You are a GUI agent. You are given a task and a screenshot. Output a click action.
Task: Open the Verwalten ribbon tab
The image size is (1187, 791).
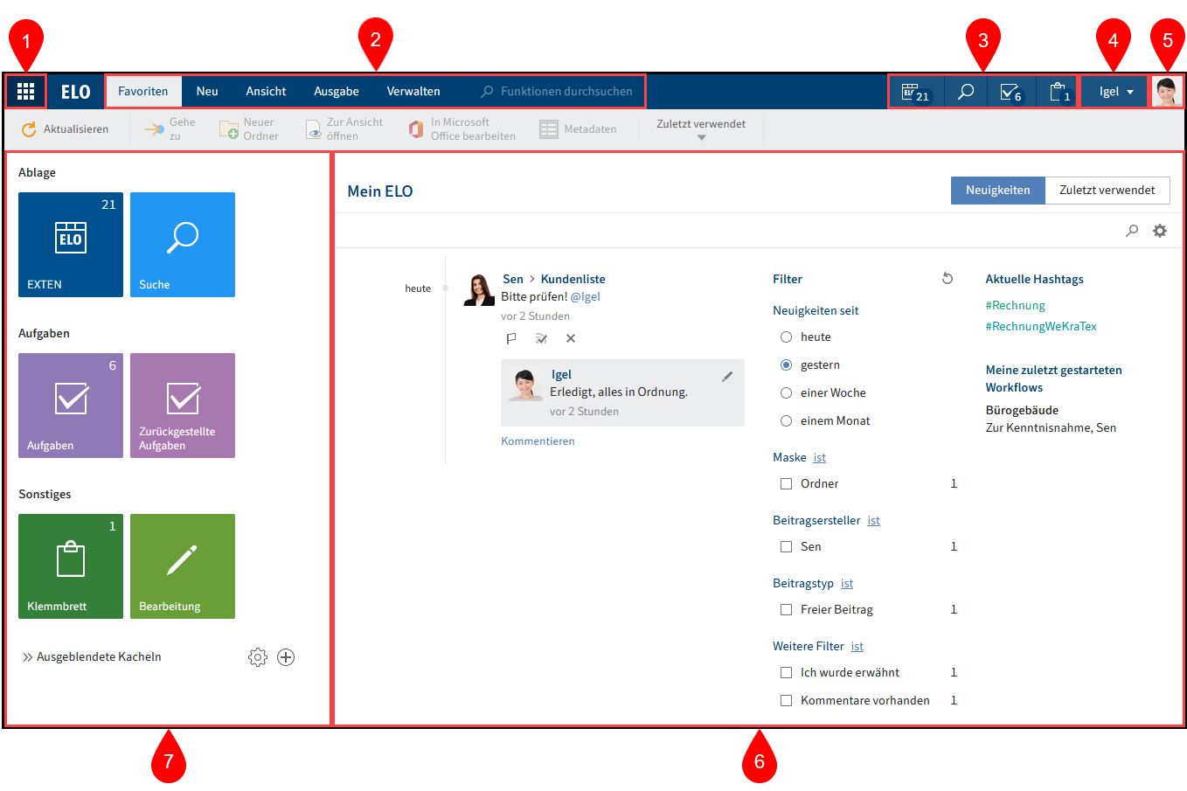[413, 92]
